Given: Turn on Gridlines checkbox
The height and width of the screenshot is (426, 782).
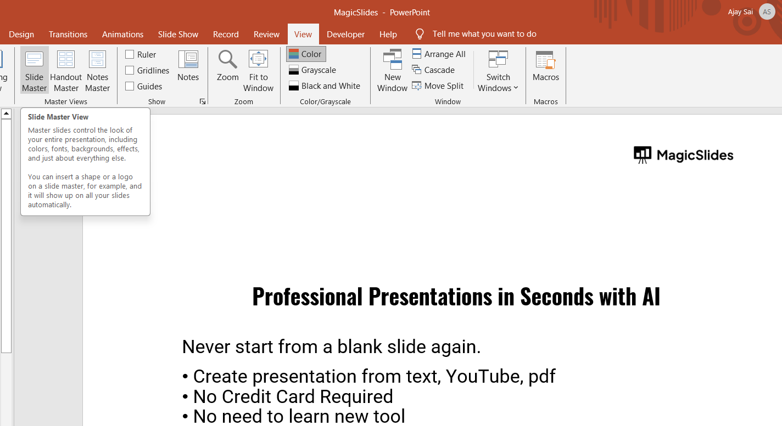Looking at the screenshot, I should tap(130, 70).
